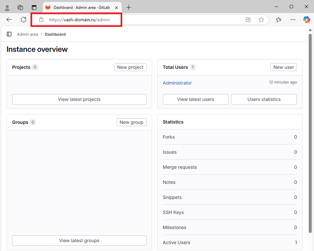This screenshot has width=314, height=251.
Task: Click View latest users button
Action: pos(196,99)
